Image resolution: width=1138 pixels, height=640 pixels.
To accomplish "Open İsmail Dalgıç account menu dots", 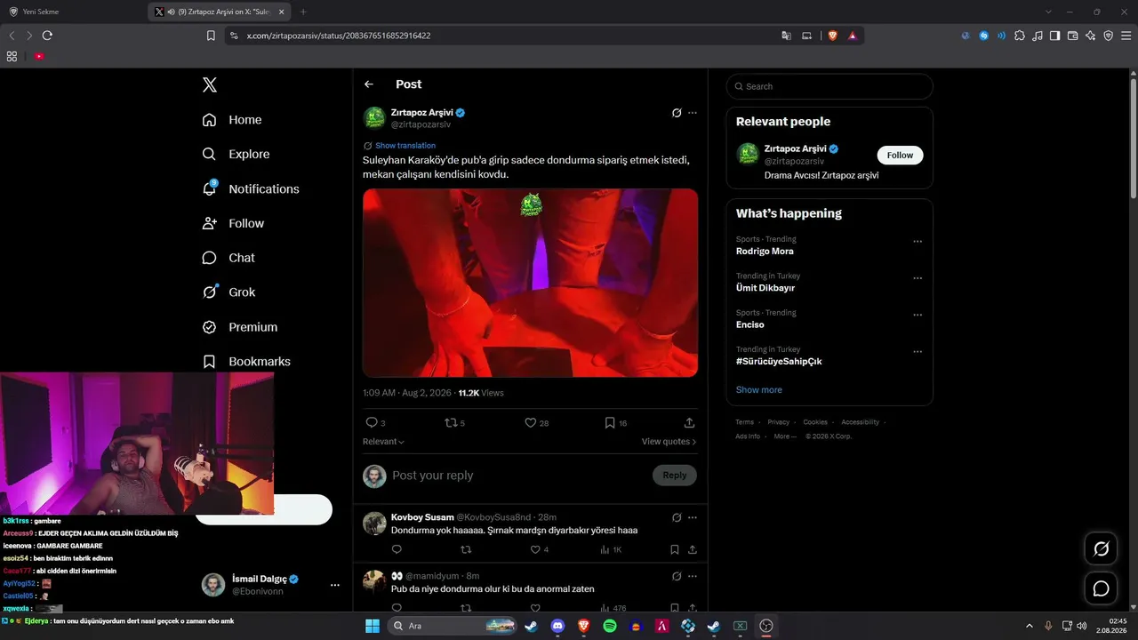I will tap(335, 585).
